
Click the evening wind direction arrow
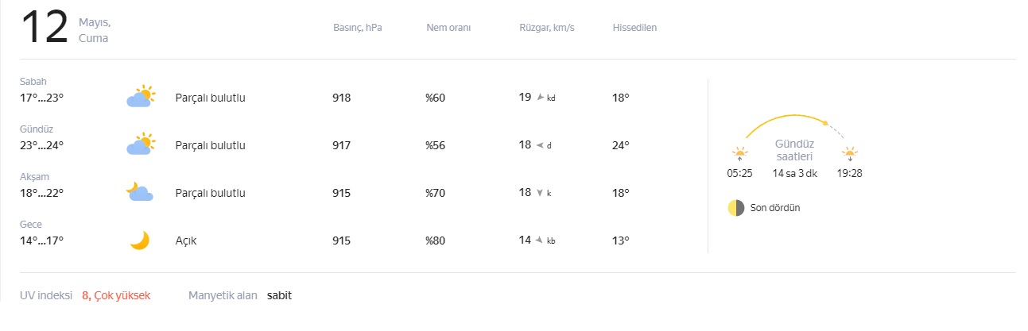[540, 193]
